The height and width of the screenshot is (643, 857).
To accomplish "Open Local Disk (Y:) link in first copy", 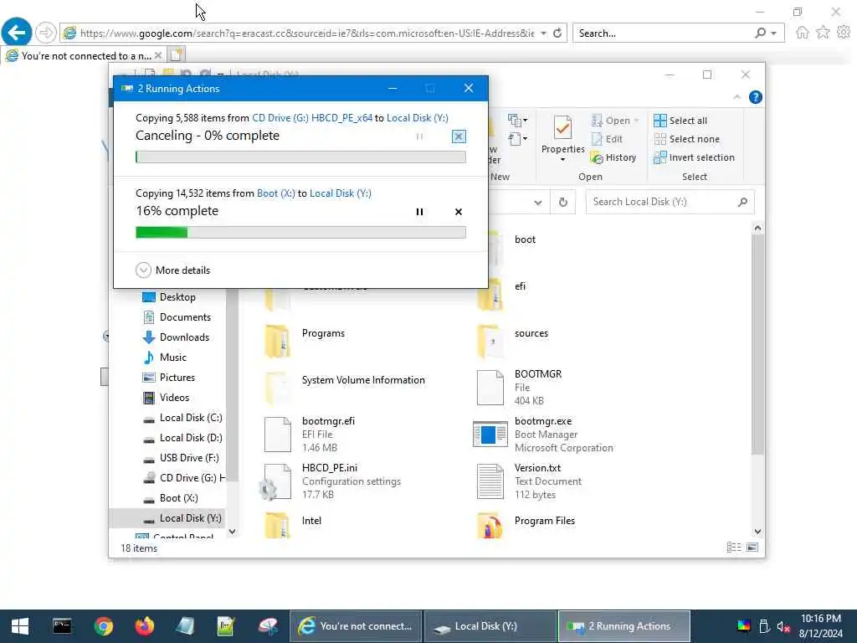I will (x=417, y=118).
